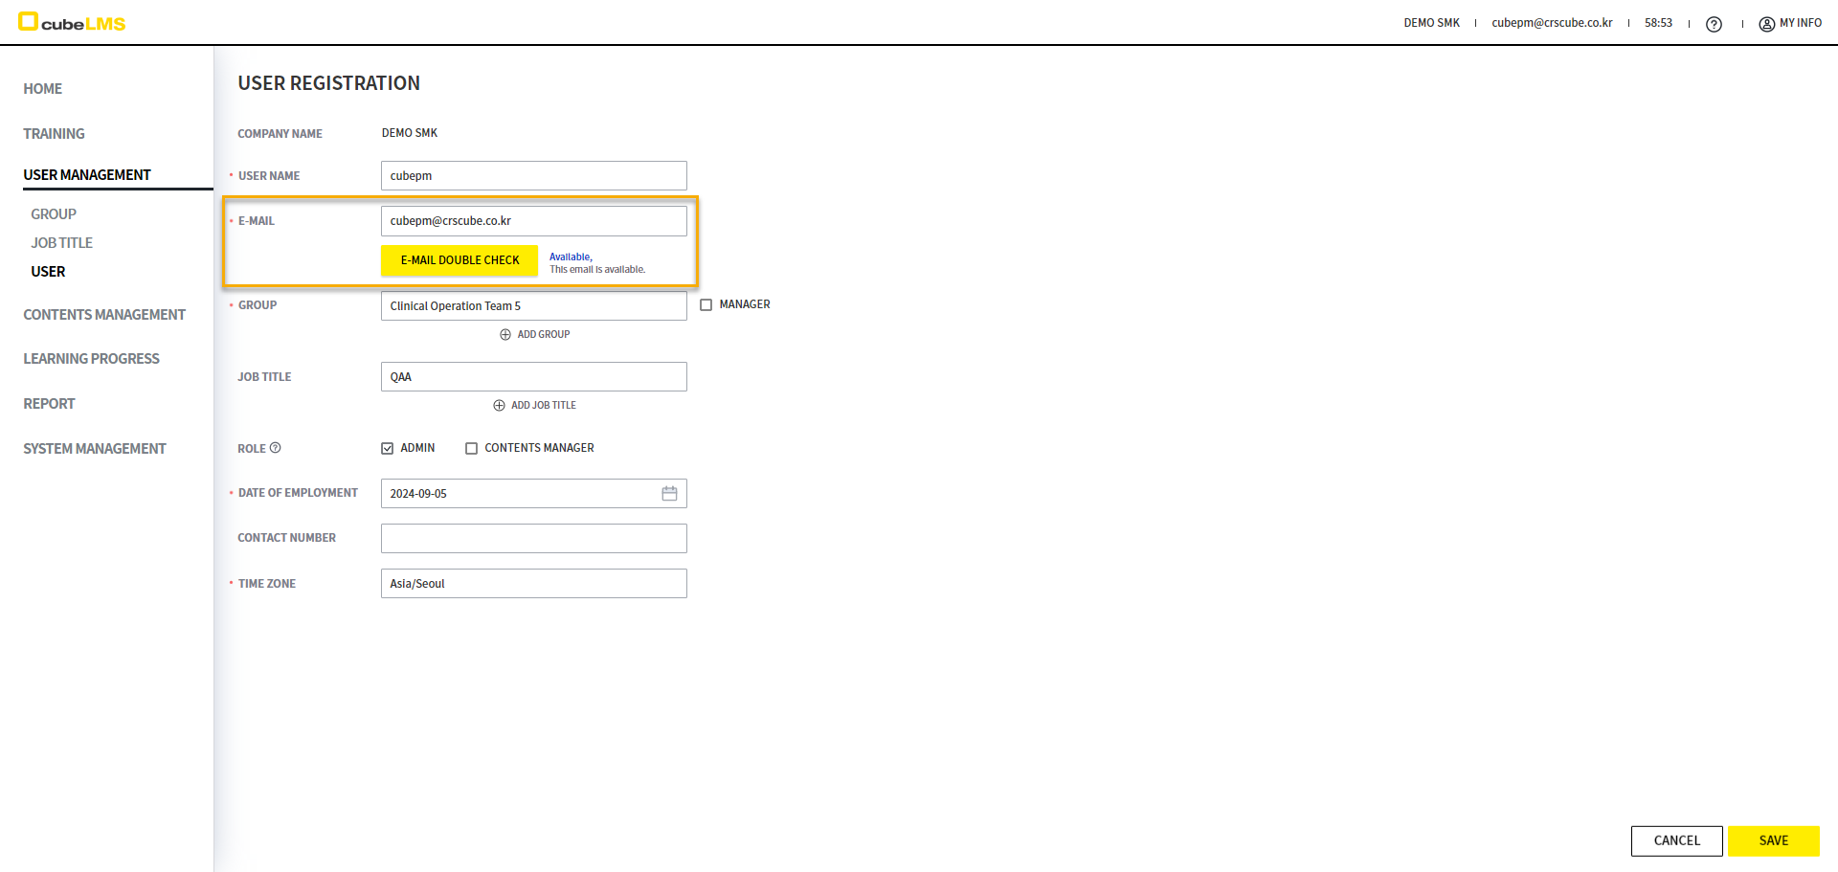Uncheck the ADMIN role checkbox
Viewport: 1838px width, 872px height.
click(x=388, y=449)
